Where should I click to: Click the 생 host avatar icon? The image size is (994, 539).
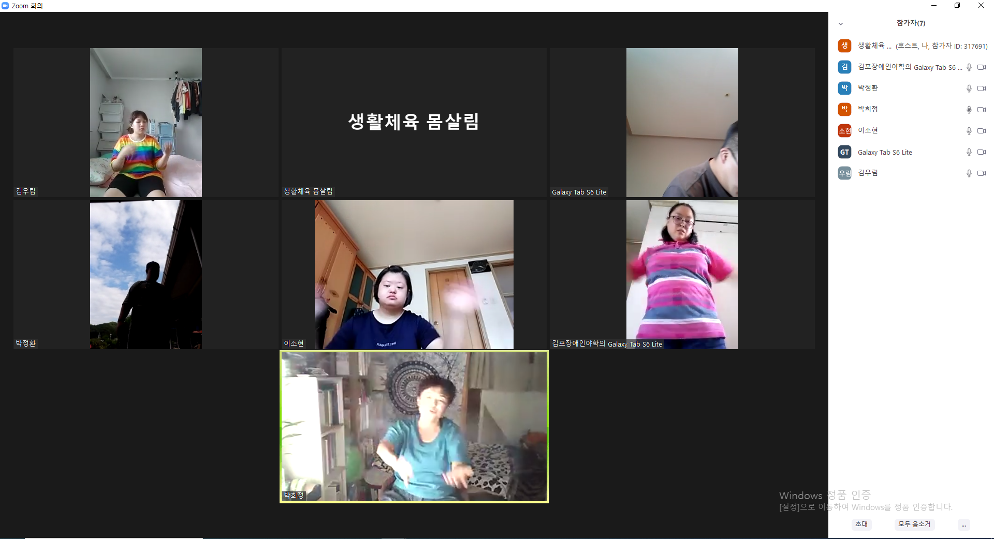click(x=844, y=46)
